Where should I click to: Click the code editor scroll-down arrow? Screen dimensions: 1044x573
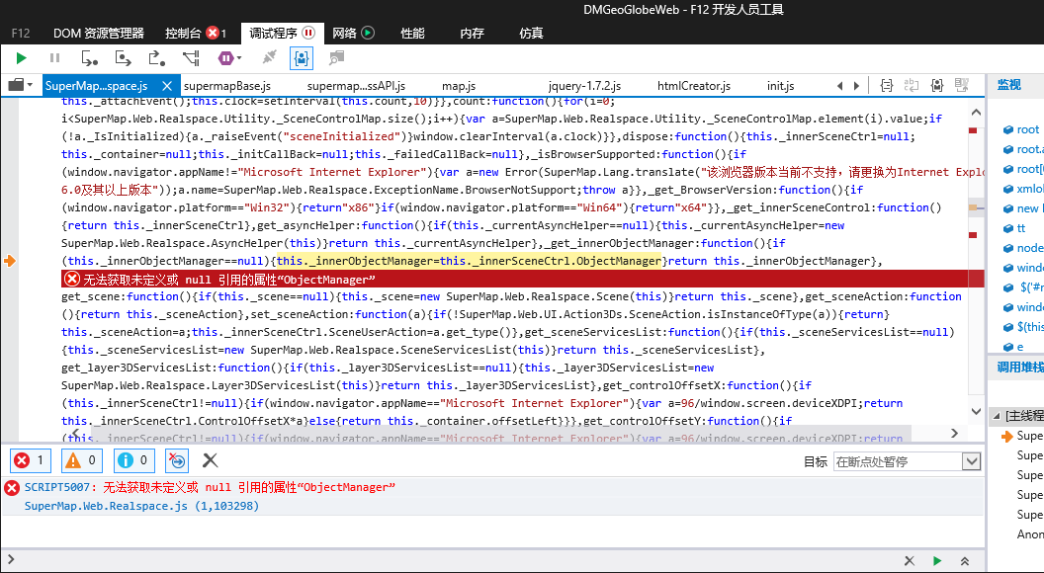point(976,411)
